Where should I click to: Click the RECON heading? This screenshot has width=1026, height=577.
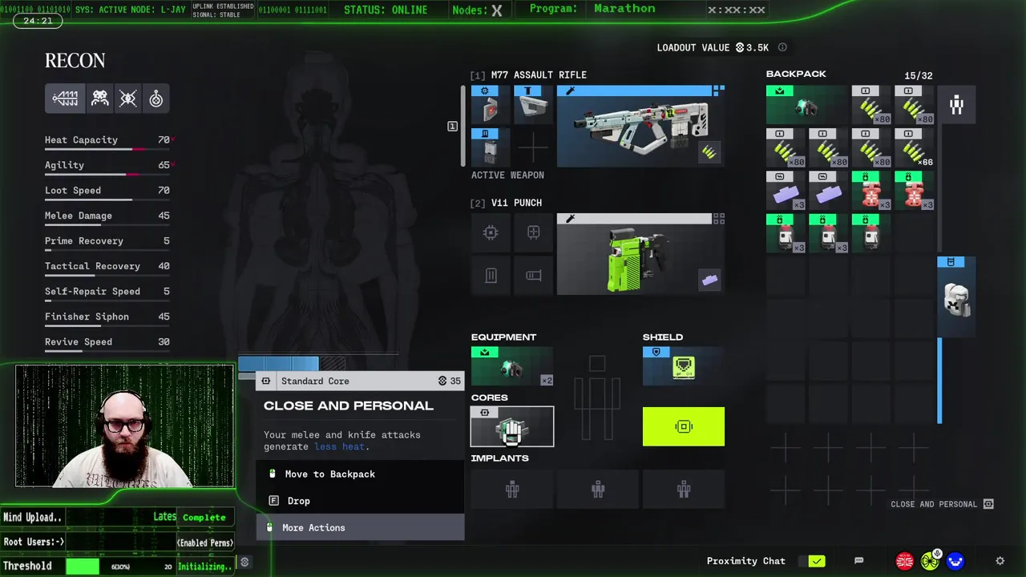pyautogui.click(x=75, y=61)
